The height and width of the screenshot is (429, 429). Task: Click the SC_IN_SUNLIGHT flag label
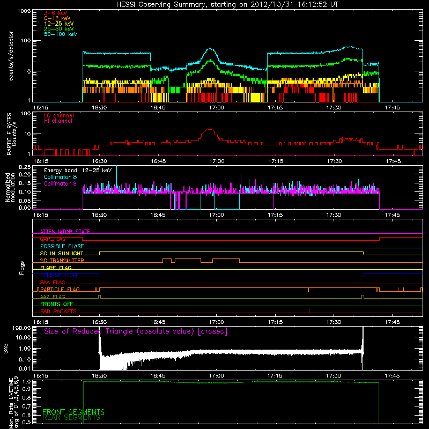(x=62, y=253)
